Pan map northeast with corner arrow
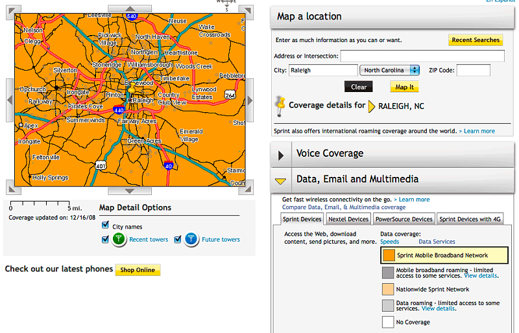Viewport: 519px width, 333px height. (x=247, y=10)
